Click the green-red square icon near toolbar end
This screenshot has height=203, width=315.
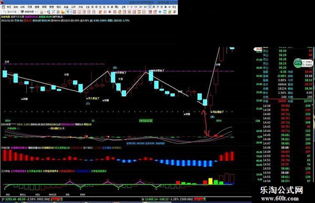(x=170, y=12)
